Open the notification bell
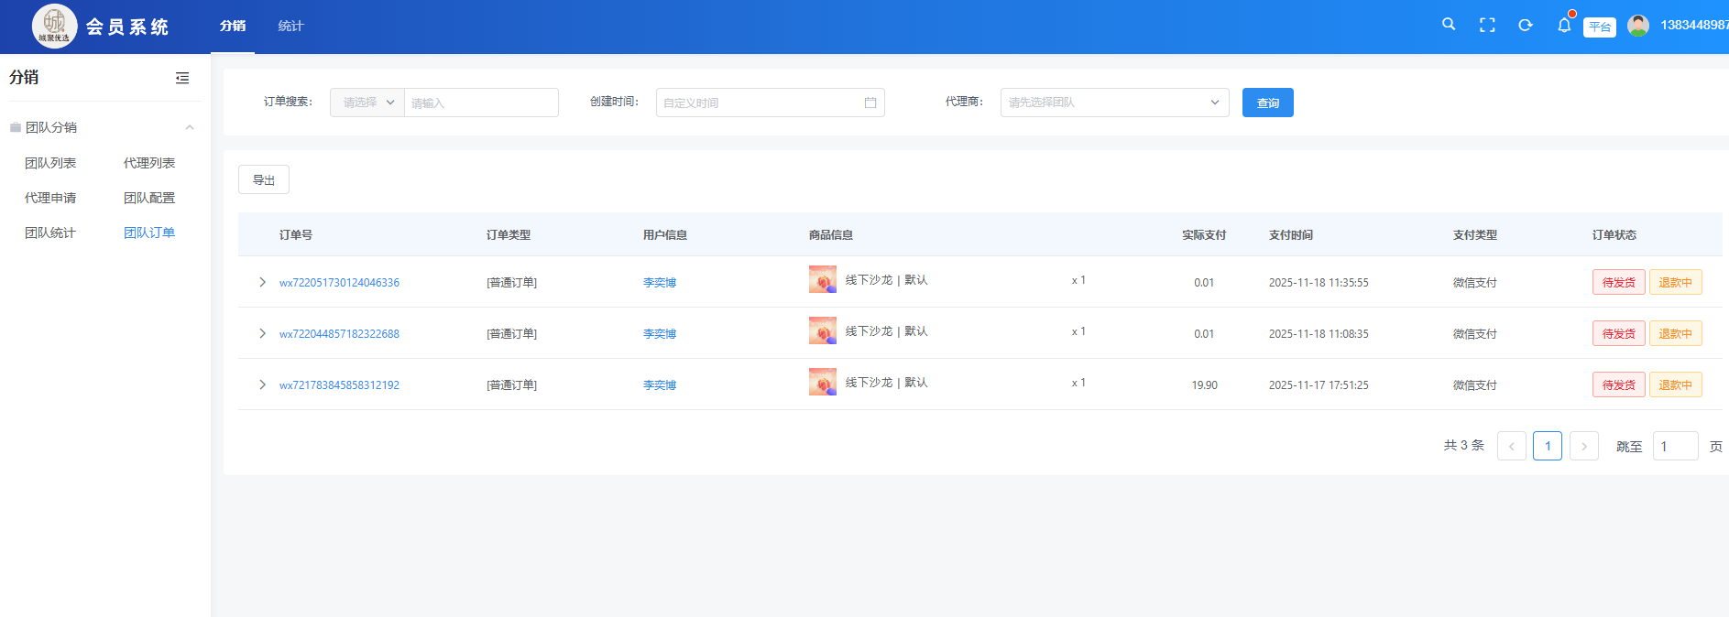The image size is (1729, 617). click(x=1564, y=26)
